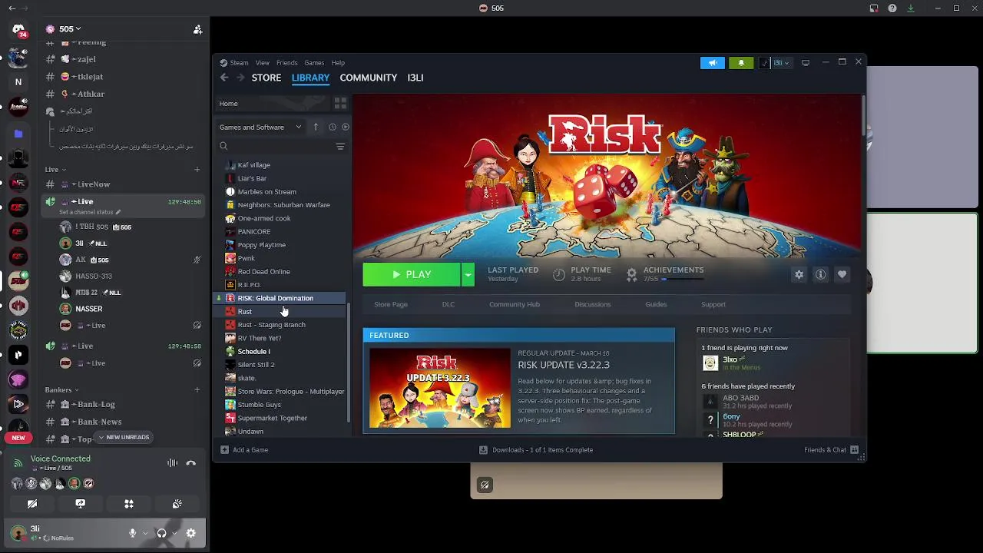Open Games and Software filter dropdown
Viewport: 983px width, 553px height.
tap(260, 127)
